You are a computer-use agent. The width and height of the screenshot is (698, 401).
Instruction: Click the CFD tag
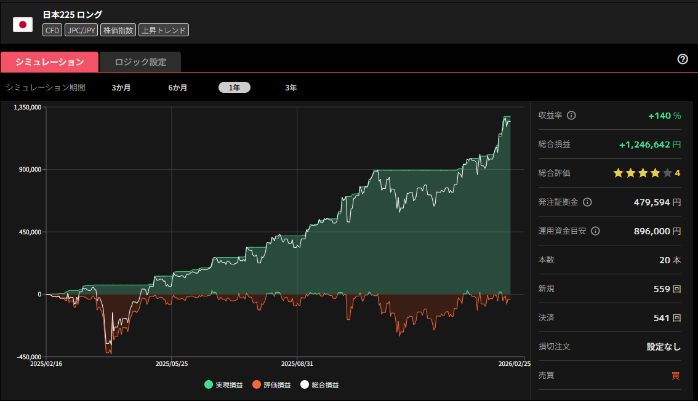pyautogui.click(x=52, y=30)
